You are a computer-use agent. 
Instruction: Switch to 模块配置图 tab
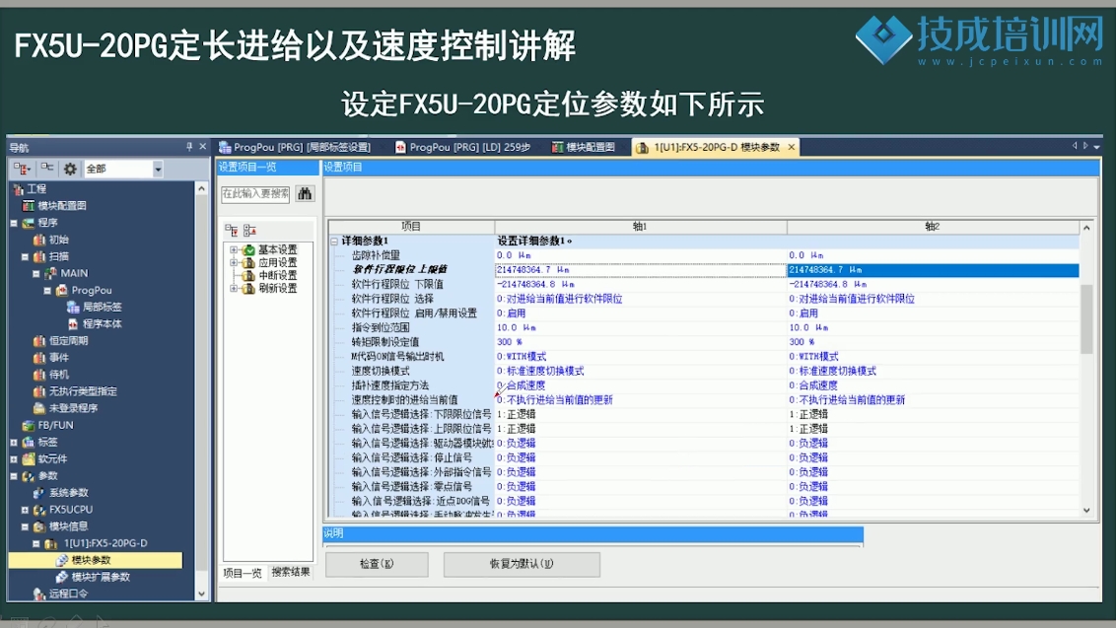click(x=584, y=148)
